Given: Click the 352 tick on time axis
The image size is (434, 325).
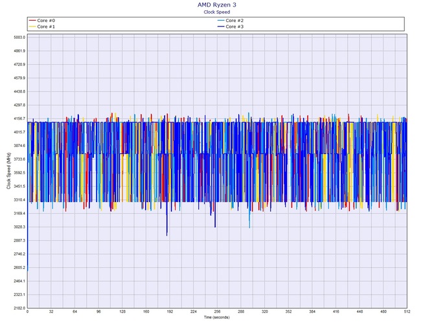Looking at the screenshot, I should (x=288, y=311).
